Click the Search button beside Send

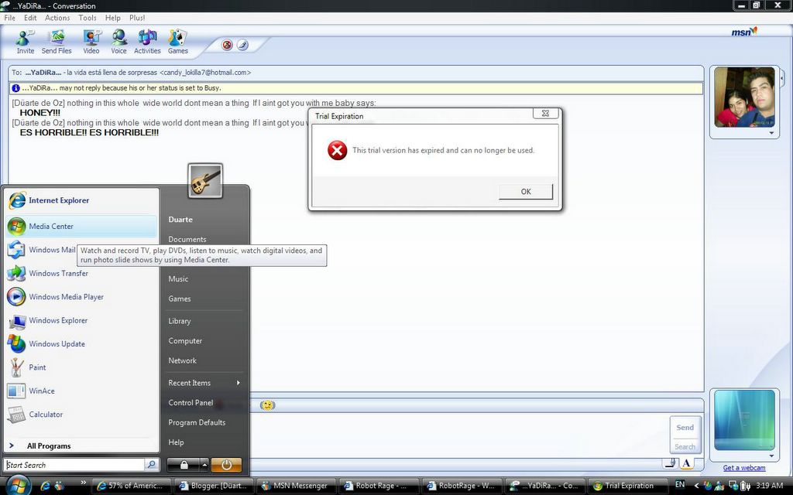point(685,446)
